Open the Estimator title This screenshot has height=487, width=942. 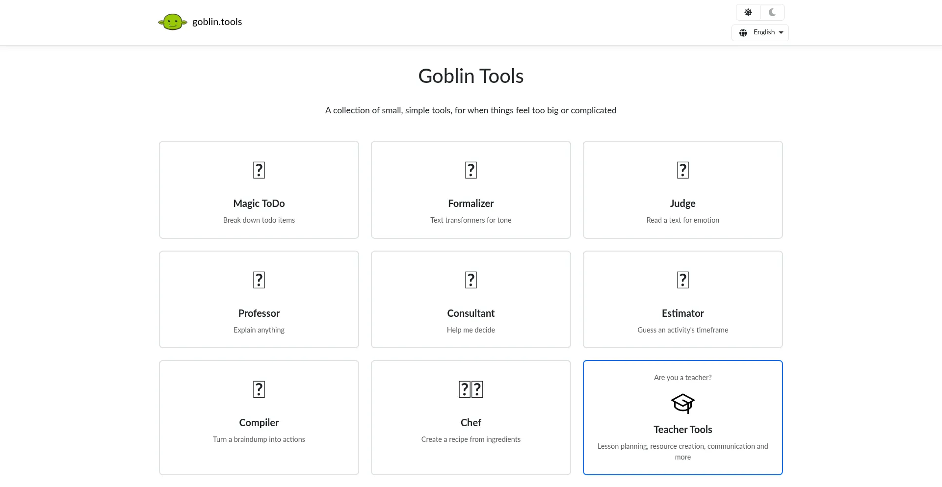coord(683,313)
